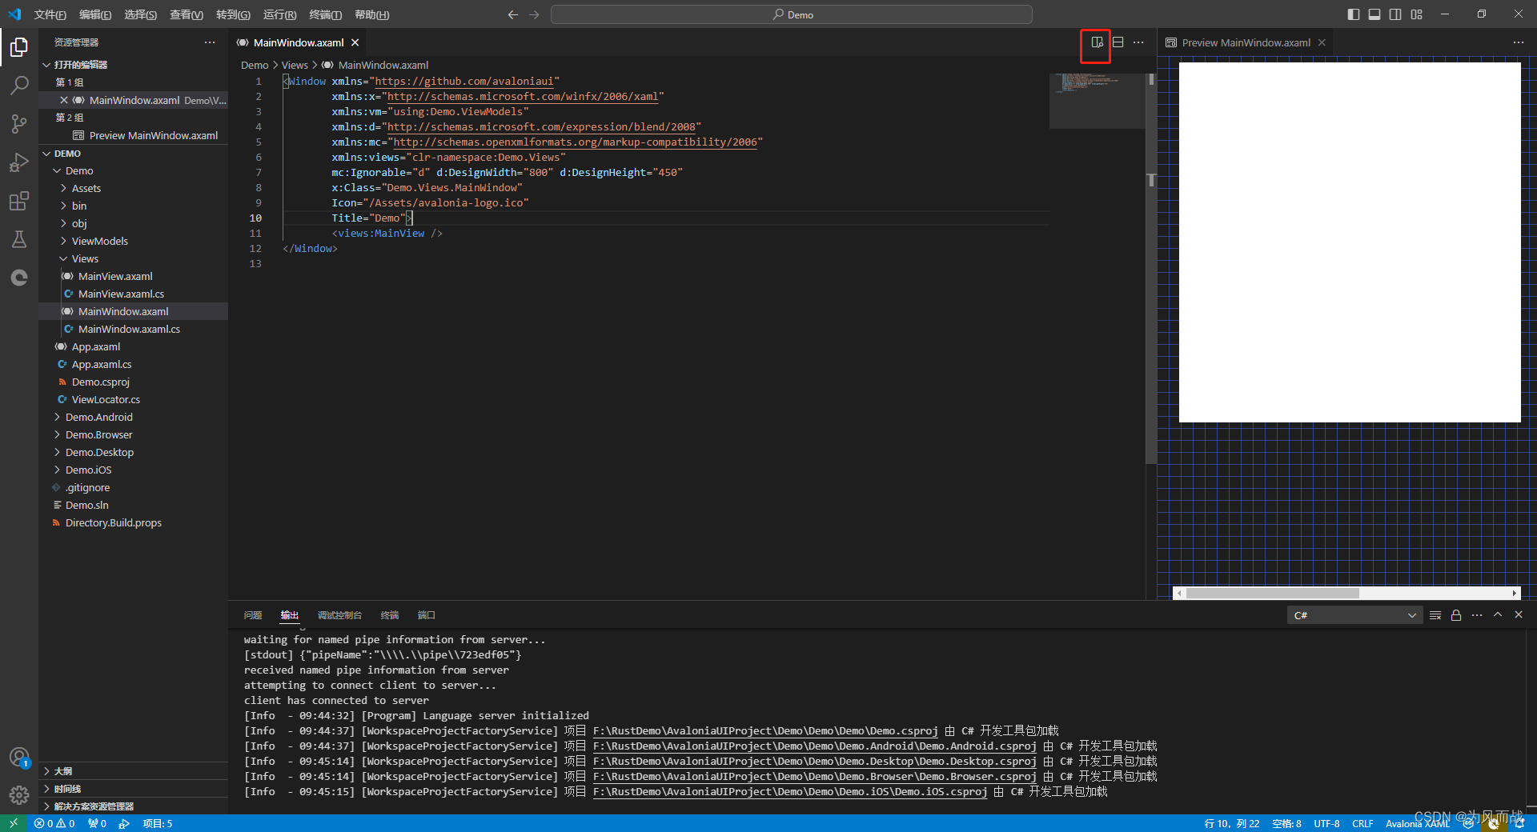Open the Manage settings gear icon

(x=18, y=795)
